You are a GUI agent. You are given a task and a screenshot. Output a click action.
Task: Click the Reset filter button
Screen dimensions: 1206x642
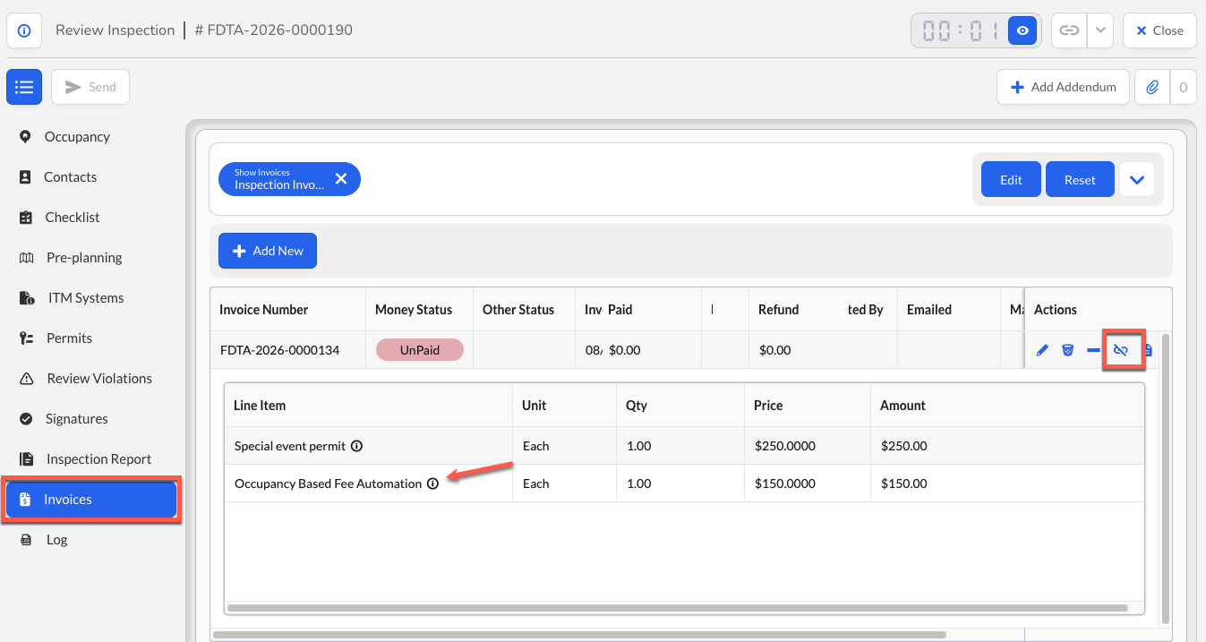click(x=1080, y=179)
